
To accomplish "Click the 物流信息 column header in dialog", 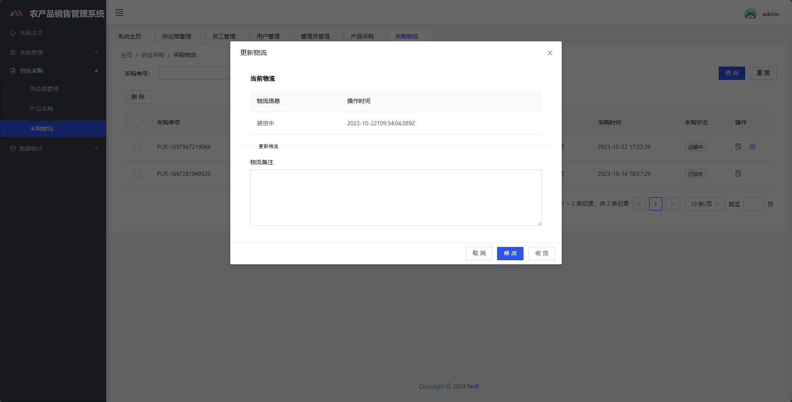I will tap(268, 101).
